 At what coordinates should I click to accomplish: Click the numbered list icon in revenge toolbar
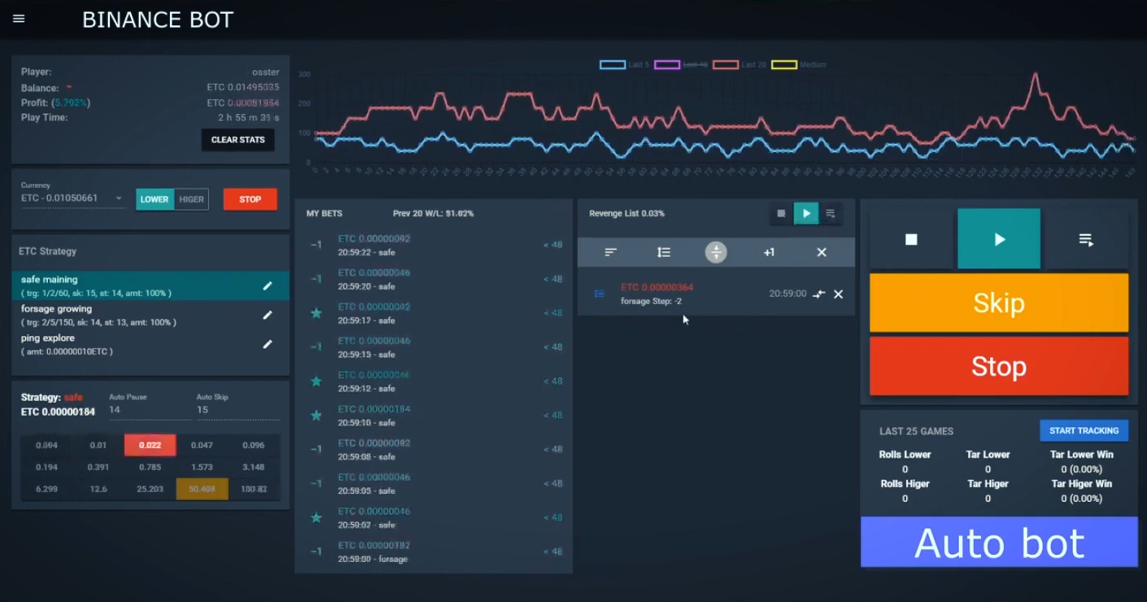(x=664, y=252)
